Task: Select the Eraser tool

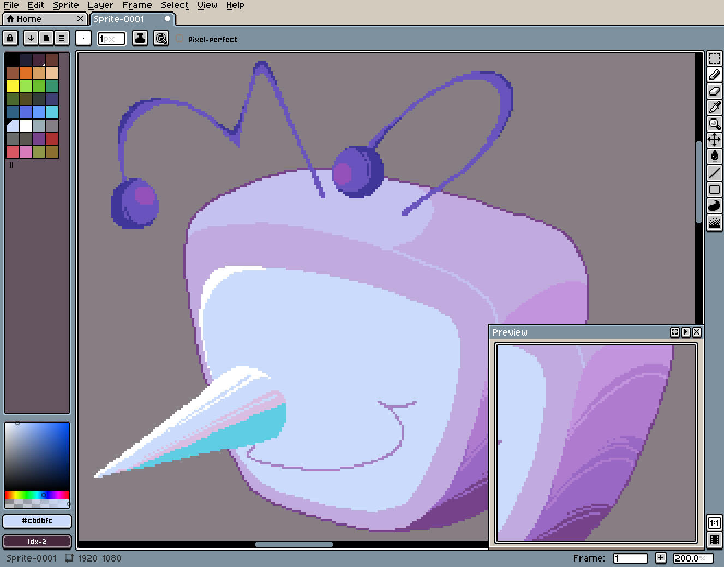Action: (714, 91)
